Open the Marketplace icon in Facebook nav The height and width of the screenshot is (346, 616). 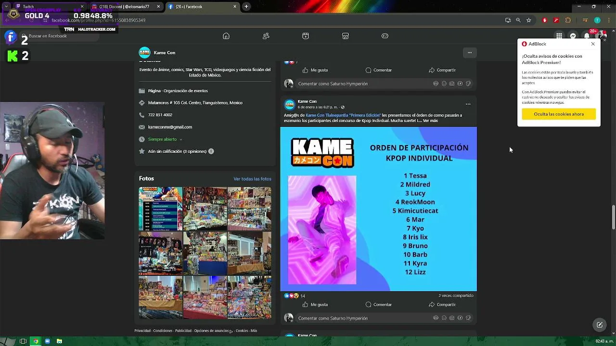pos(345,36)
